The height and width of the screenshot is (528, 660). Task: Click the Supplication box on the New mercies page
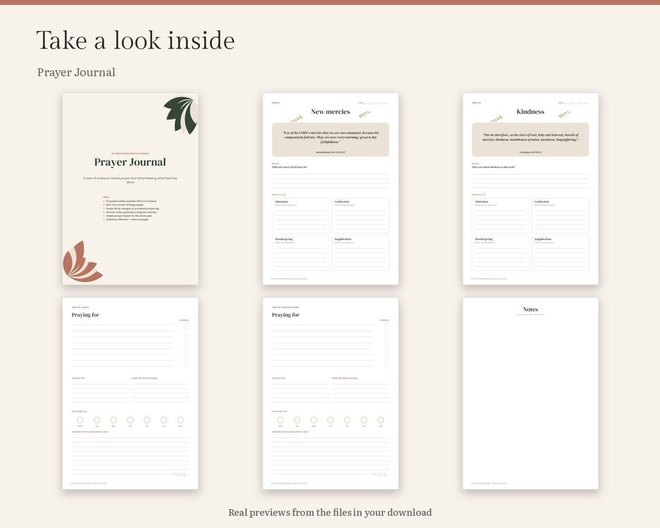tap(360, 253)
